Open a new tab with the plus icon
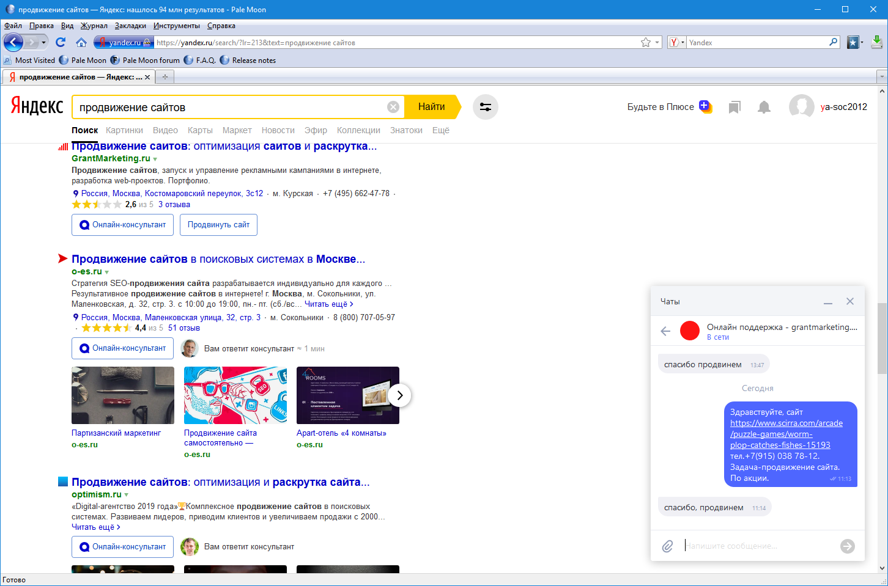The height and width of the screenshot is (586, 888). [165, 77]
